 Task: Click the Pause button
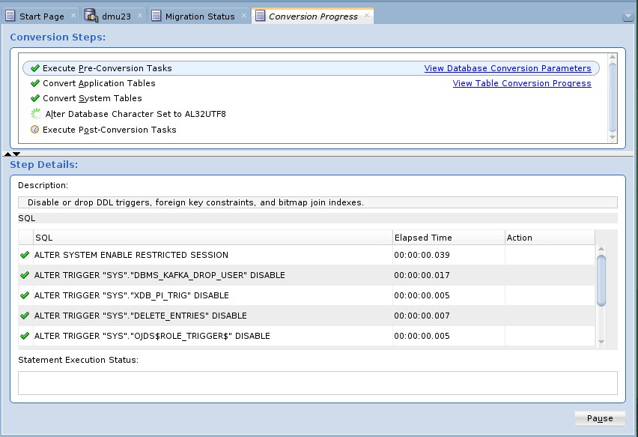(600, 418)
